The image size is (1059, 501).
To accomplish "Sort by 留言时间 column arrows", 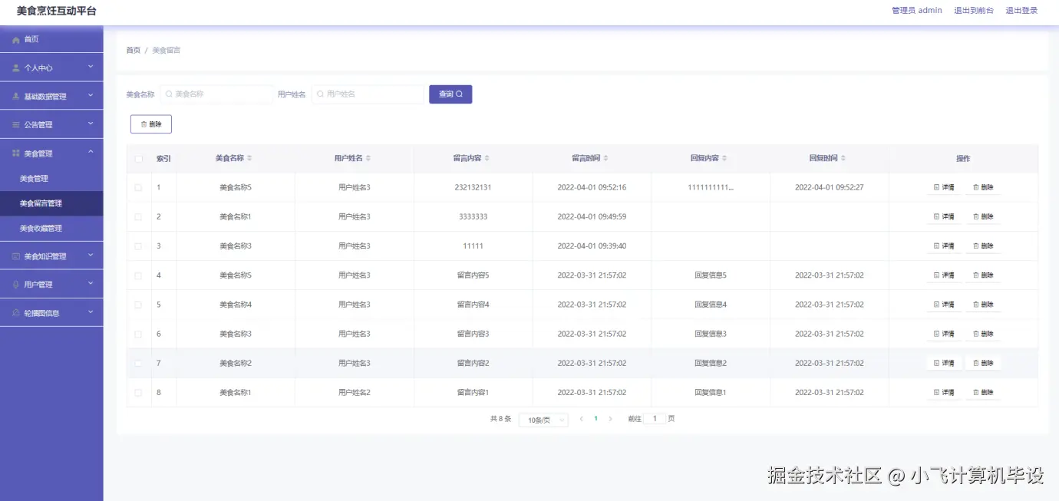I will [x=606, y=158].
